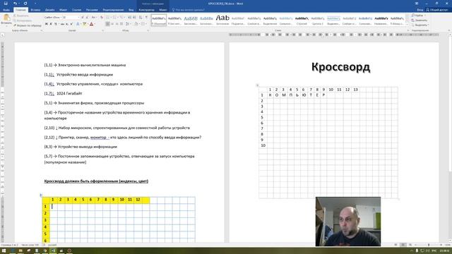Redo the last action
This screenshot has height=254, width=452.
pos(25,4)
